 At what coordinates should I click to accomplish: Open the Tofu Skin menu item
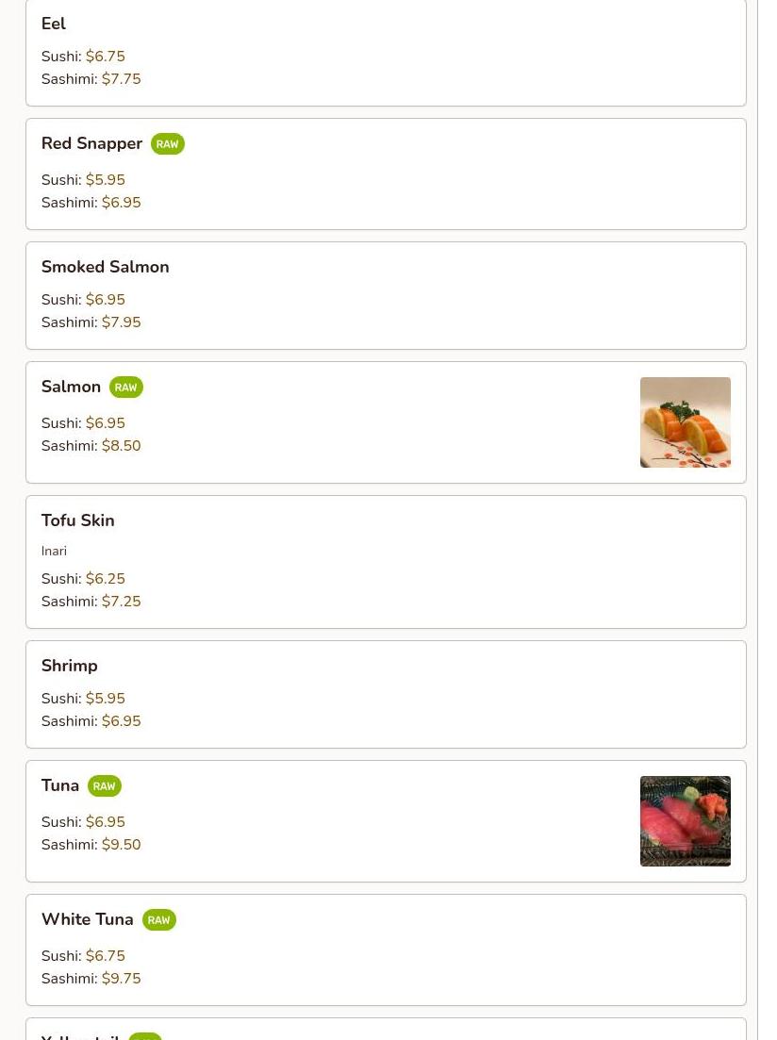tap(387, 562)
